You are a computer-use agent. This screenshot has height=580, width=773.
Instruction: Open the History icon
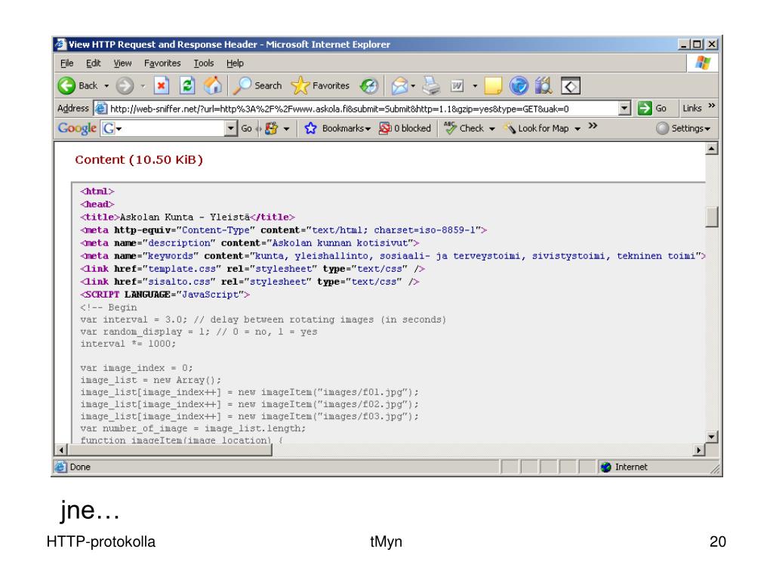[369, 86]
